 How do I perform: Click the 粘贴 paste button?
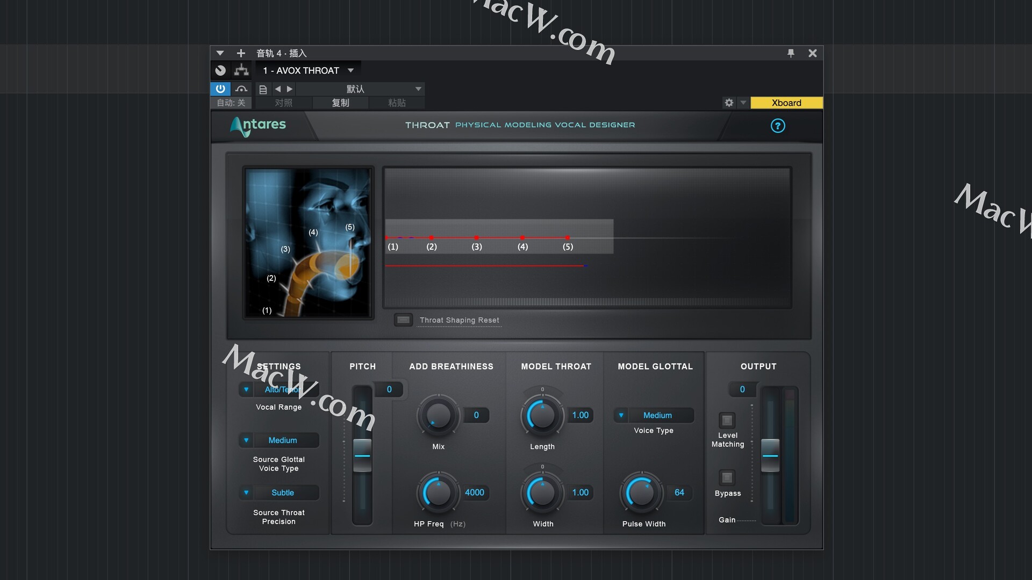tap(397, 103)
